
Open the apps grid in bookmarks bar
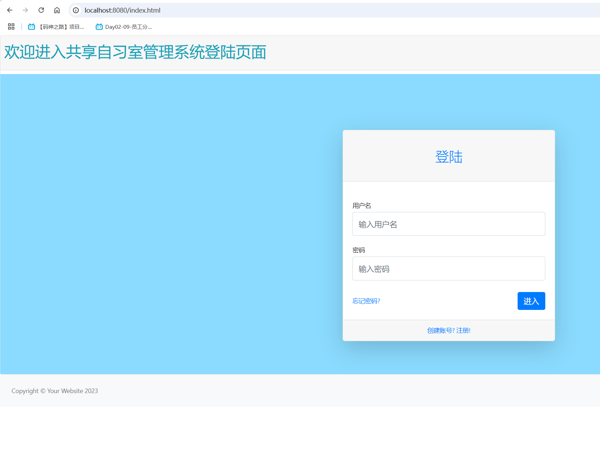point(11,27)
